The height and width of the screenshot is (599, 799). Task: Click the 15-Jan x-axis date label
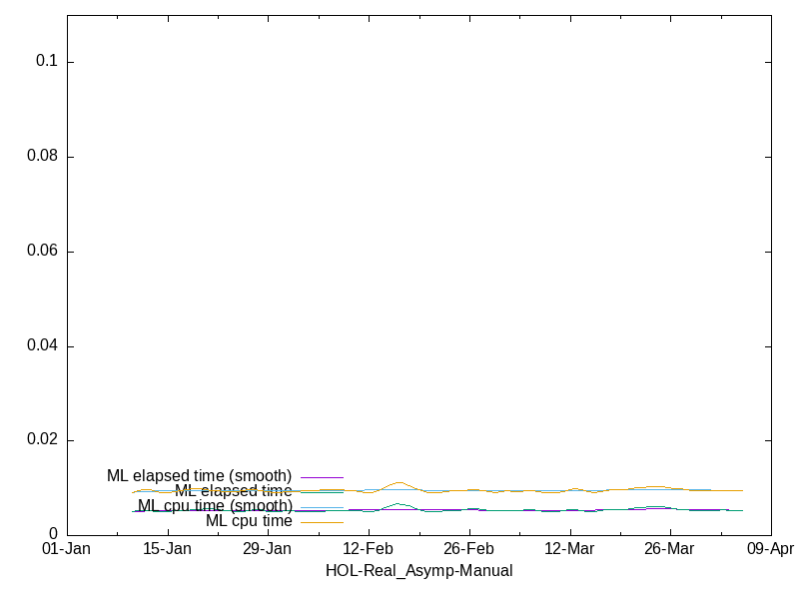pyautogui.click(x=167, y=549)
